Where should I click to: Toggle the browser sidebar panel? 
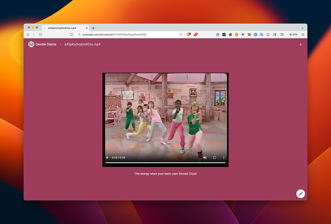(274, 34)
